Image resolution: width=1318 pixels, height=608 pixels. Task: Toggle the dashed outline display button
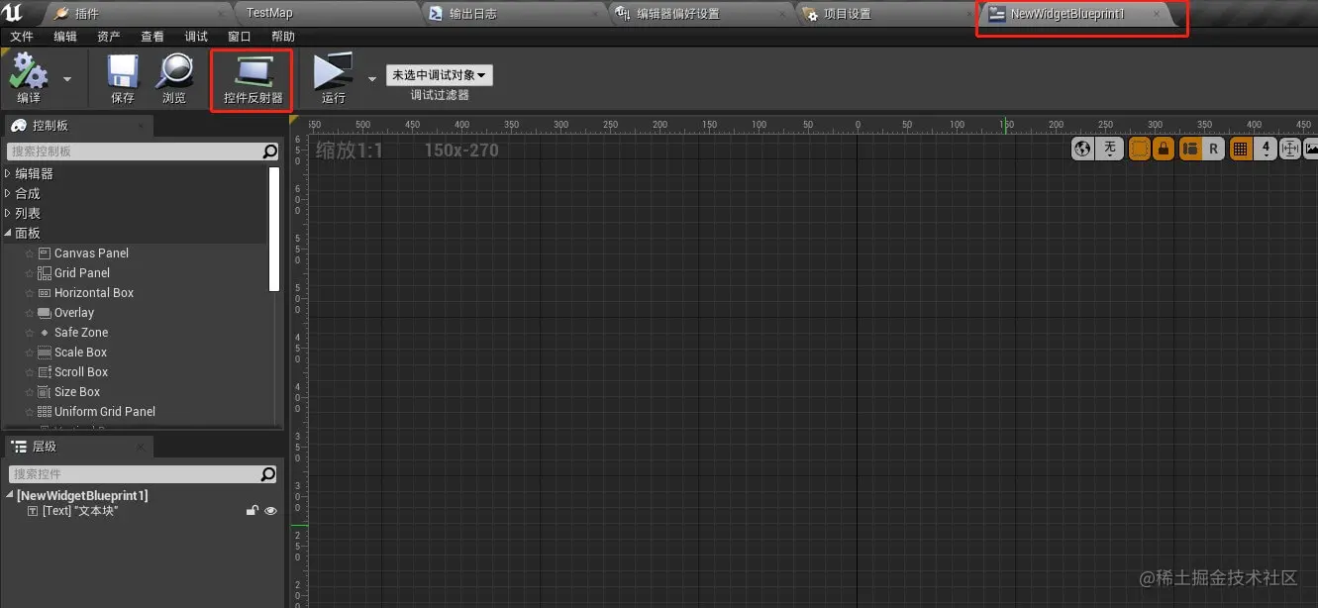pos(1139,149)
